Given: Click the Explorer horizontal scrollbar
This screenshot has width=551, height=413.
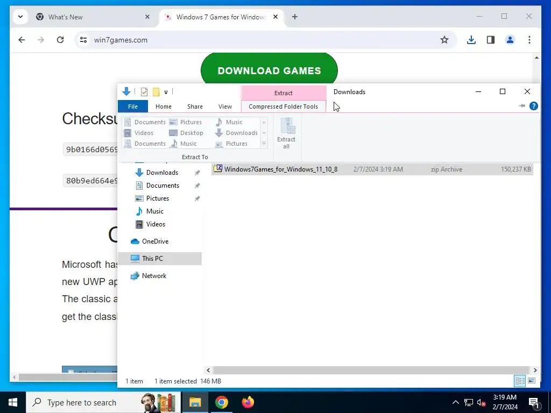Looking at the screenshot, I should pos(371,370).
